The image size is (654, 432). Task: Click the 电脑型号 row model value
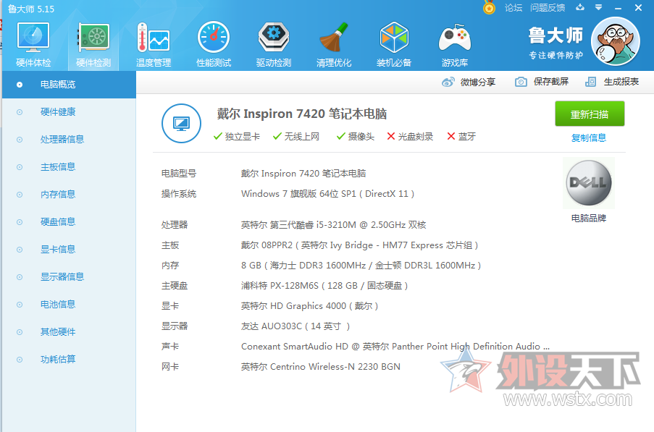coord(303,173)
